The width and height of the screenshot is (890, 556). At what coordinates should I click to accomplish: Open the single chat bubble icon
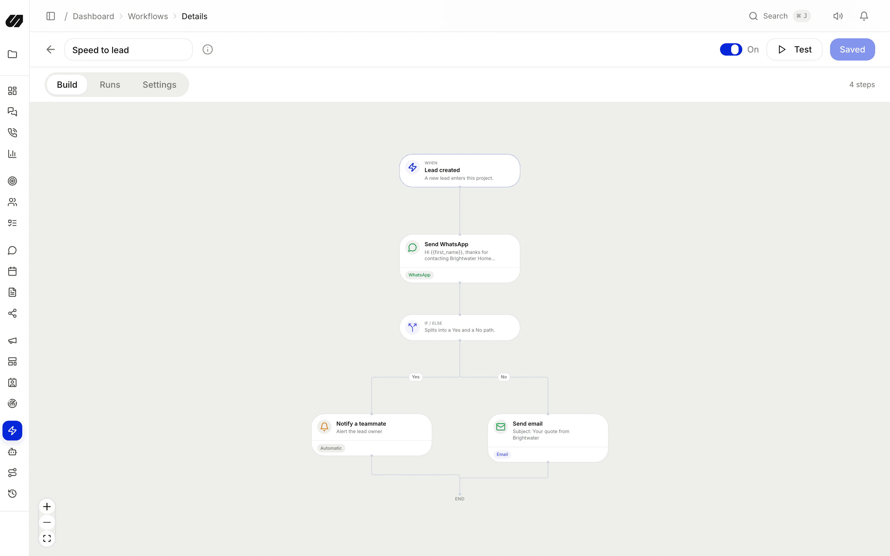[12, 251]
